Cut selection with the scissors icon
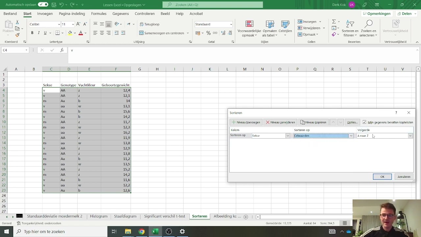Viewport: 421px width, 237px height. click(x=17, y=22)
